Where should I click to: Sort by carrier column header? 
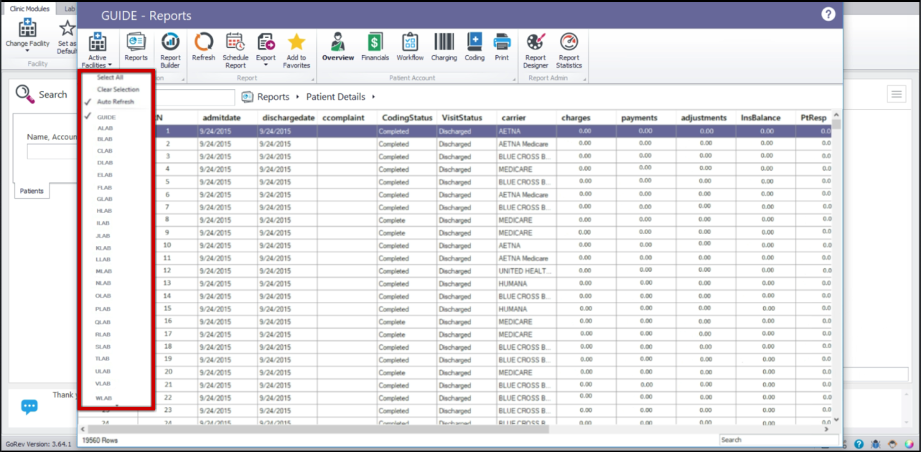pyautogui.click(x=513, y=118)
